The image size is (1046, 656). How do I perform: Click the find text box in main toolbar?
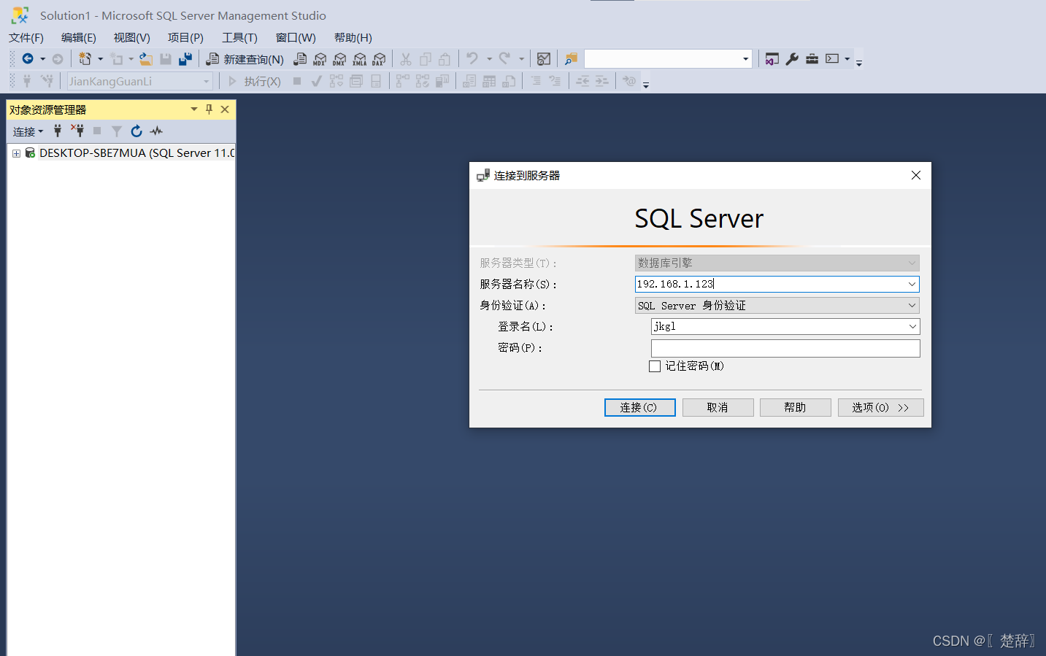(662, 59)
